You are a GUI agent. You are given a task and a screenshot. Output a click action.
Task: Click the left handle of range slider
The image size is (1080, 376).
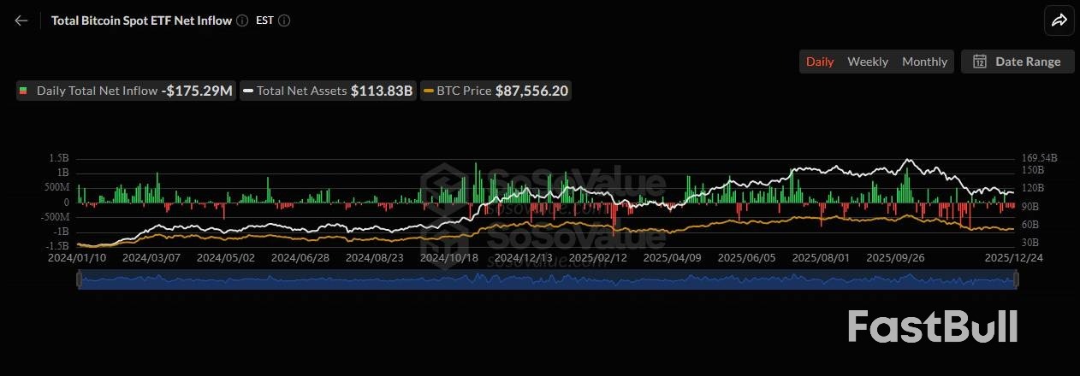point(79,279)
